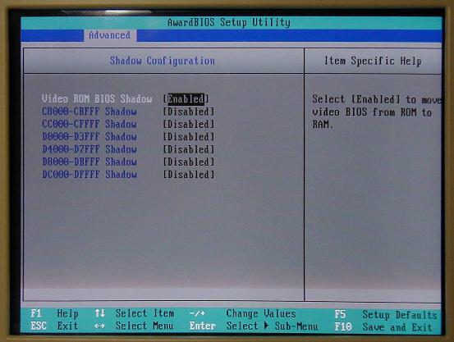Click the Sub-Menu triangle arrow icon
454x342 pixels.
tap(266, 326)
